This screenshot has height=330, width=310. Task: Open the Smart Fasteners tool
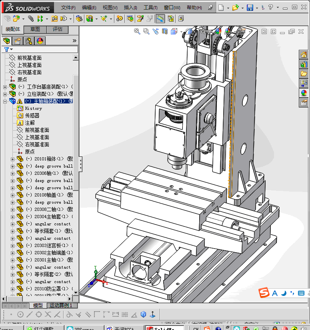(x=54, y=19)
